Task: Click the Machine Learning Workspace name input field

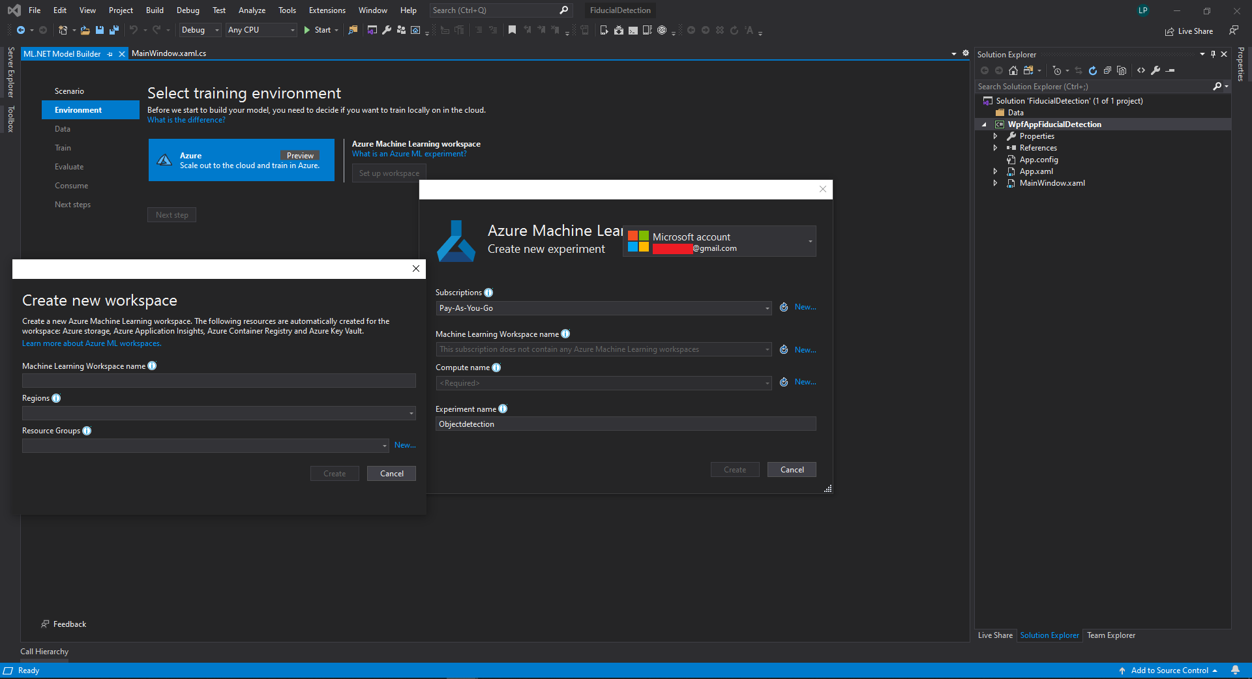Action: click(219, 381)
